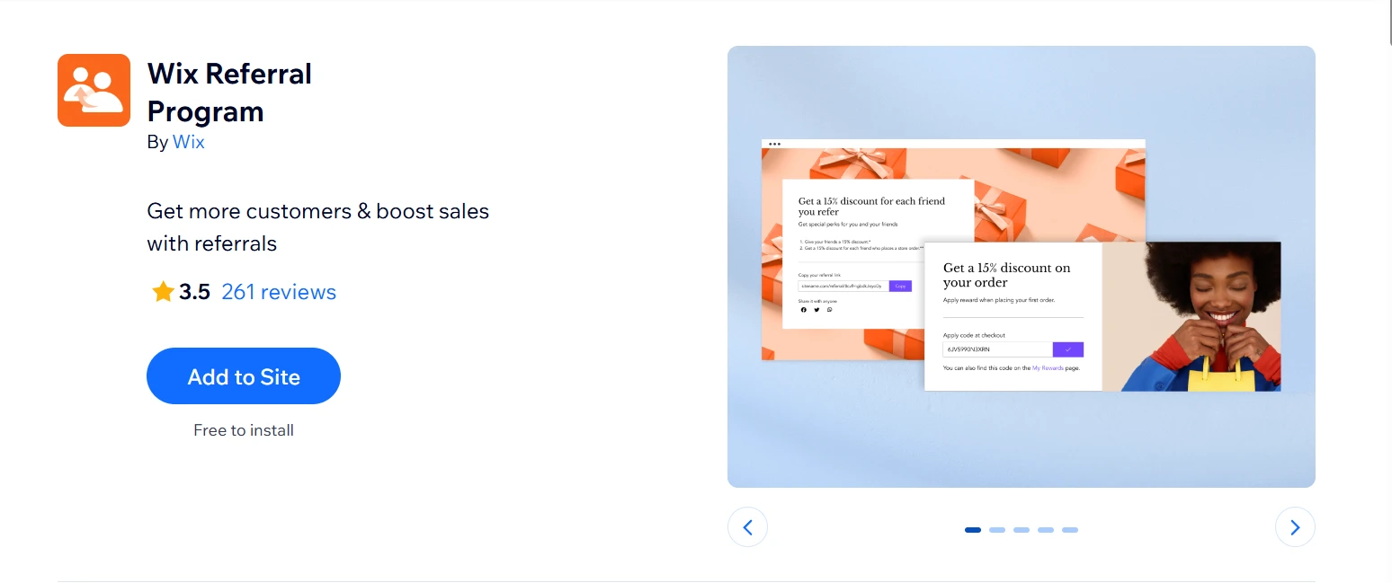Click the purple checkmark button in preview
Image resolution: width=1392 pixels, height=583 pixels.
click(x=1067, y=349)
